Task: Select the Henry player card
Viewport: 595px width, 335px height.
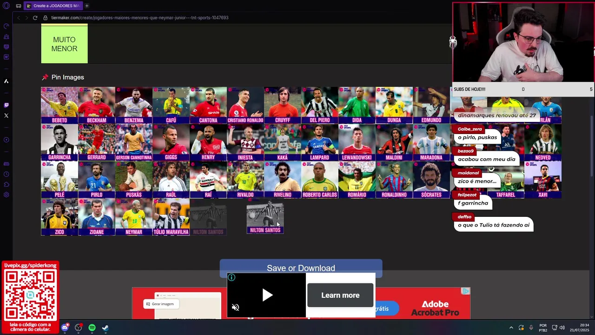Action: click(x=208, y=142)
